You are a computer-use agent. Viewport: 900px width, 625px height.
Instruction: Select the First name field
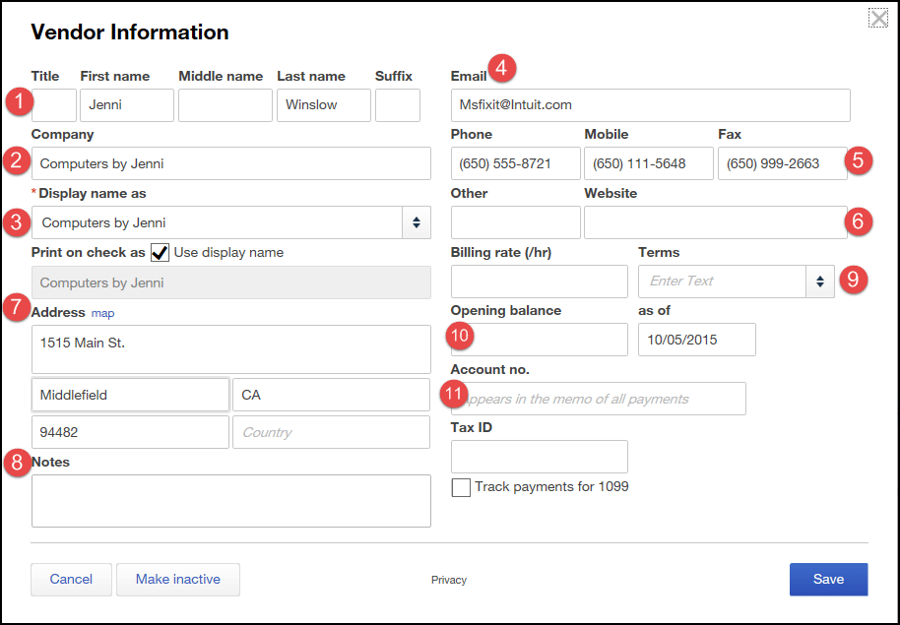[126, 105]
